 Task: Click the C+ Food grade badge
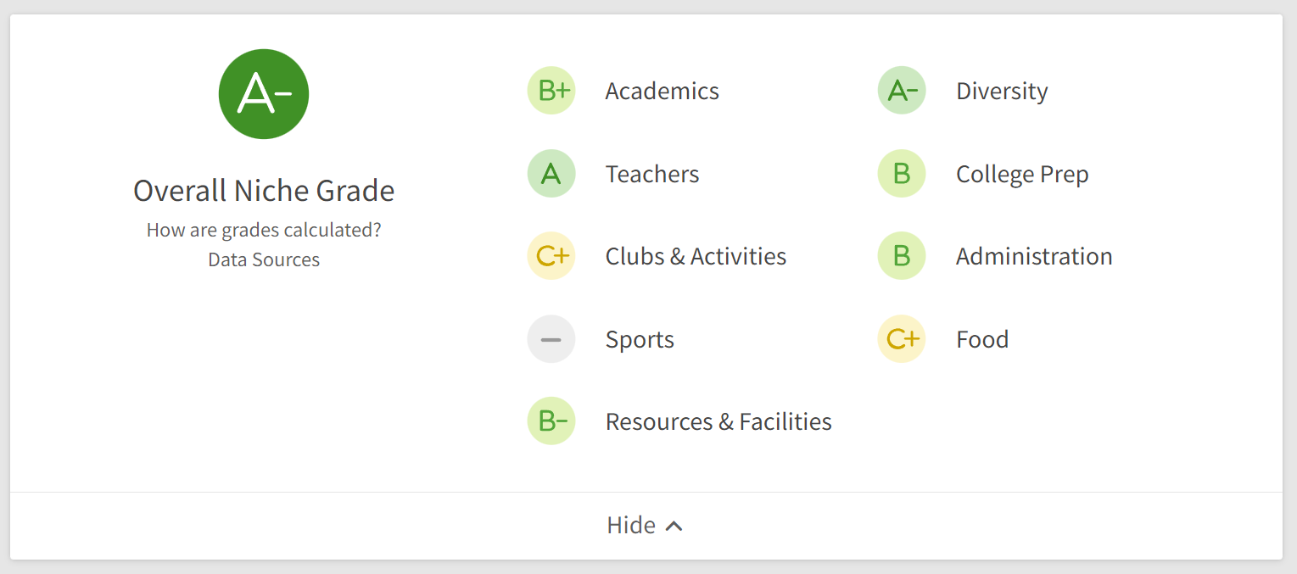point(902,339)
